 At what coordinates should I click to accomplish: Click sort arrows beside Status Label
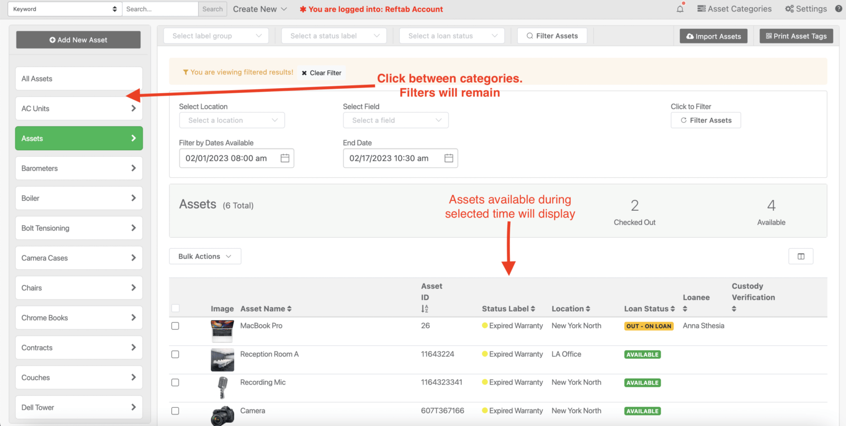click(x=533, y=309)
